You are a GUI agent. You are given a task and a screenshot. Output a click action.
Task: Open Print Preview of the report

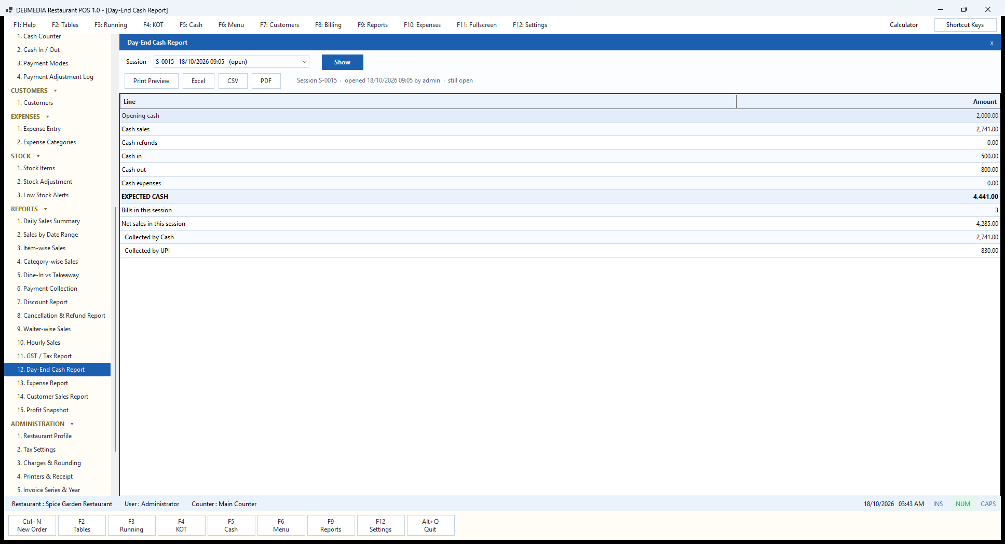pyautogui.click(x=151, y=81)
